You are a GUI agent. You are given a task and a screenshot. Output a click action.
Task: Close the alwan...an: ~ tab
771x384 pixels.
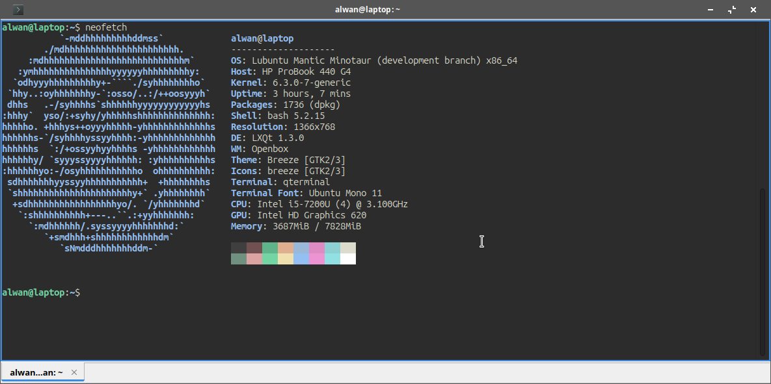[x=74, y=372]
